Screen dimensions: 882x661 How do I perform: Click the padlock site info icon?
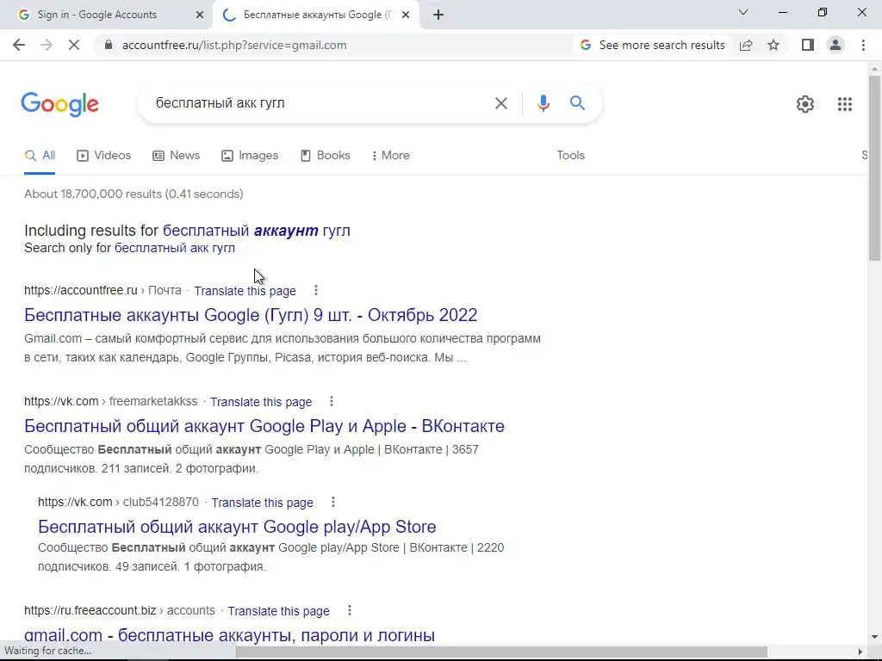(109, 45)
